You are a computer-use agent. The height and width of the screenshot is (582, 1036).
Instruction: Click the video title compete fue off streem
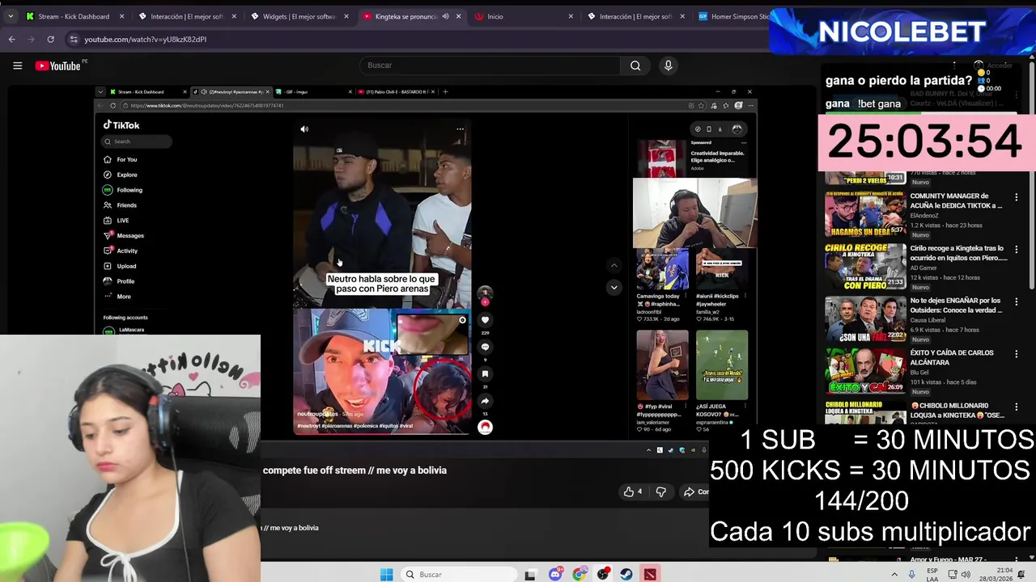tap(355, 470)
